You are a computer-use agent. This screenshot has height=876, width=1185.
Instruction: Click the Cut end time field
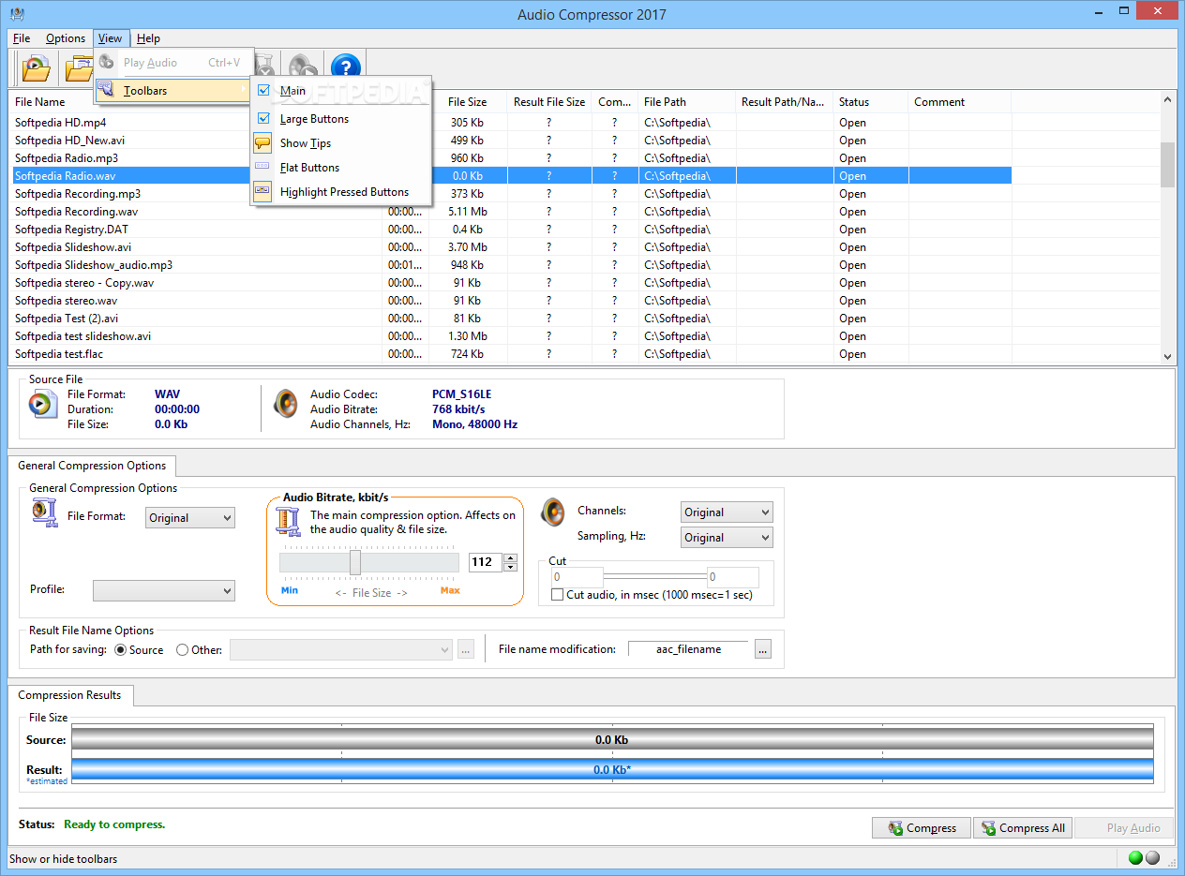point(733,577)
